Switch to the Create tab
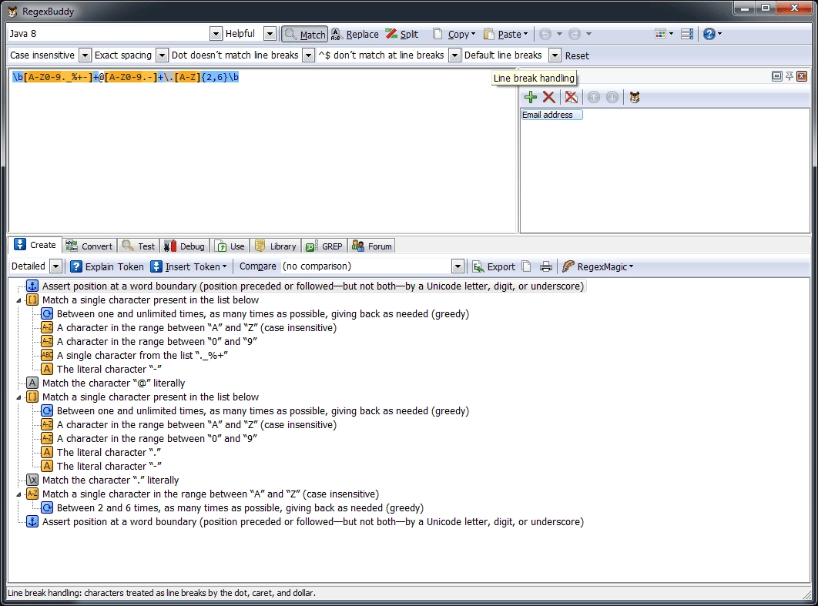 (x=35, y=245)
